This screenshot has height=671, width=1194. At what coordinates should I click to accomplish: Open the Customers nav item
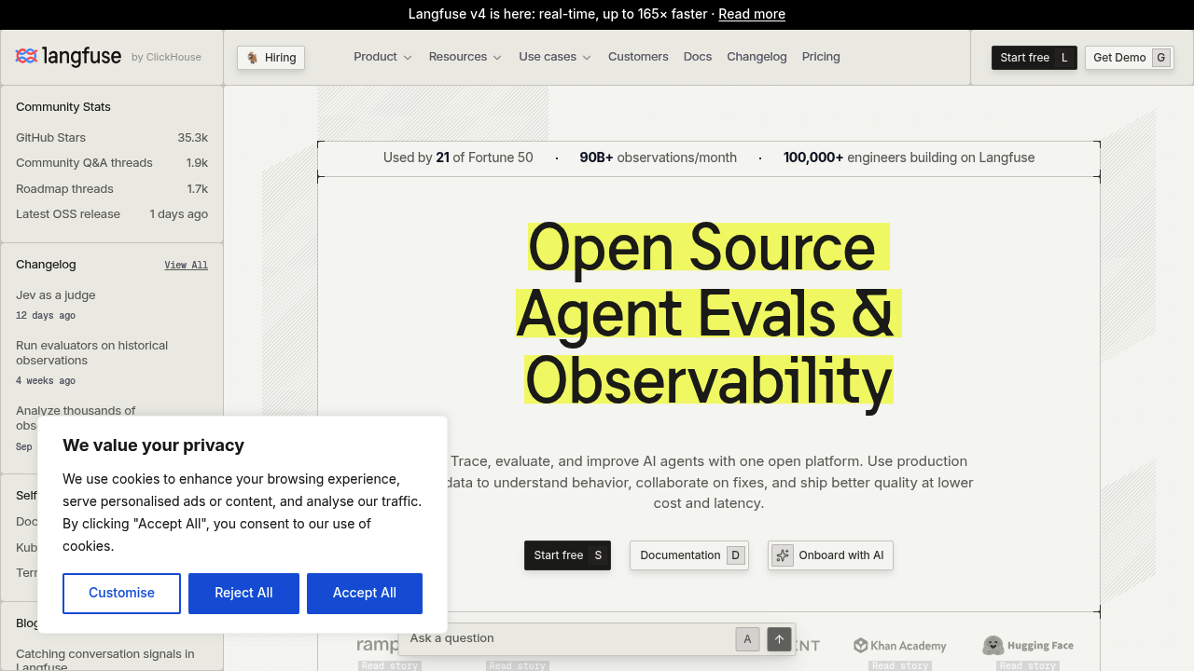pos(638,57)
